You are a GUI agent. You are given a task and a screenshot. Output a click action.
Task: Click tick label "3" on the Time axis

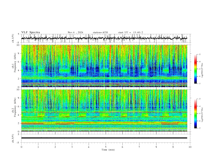pyautogui.click(x=72, y=147)
